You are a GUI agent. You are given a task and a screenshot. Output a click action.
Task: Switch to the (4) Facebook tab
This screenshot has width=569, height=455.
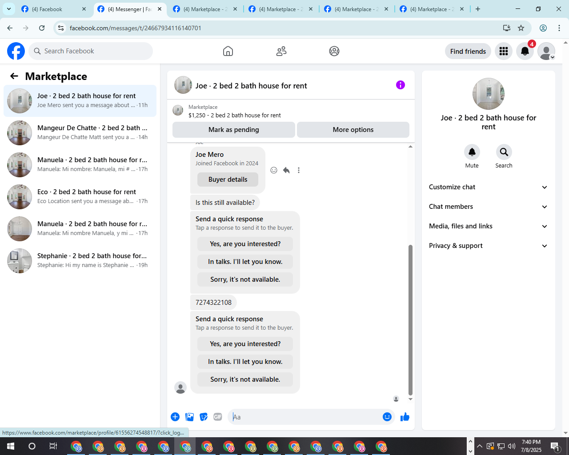[53, 9]
